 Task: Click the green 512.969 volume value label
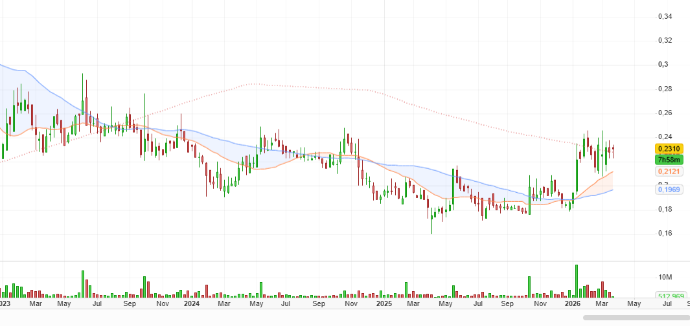click(670, 297)
